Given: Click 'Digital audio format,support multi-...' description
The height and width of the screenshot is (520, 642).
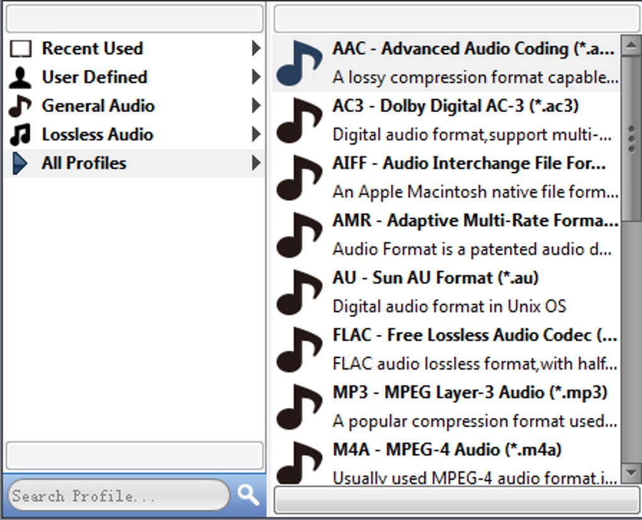Looking at the screenshot, I should click(x=472, y=135).
